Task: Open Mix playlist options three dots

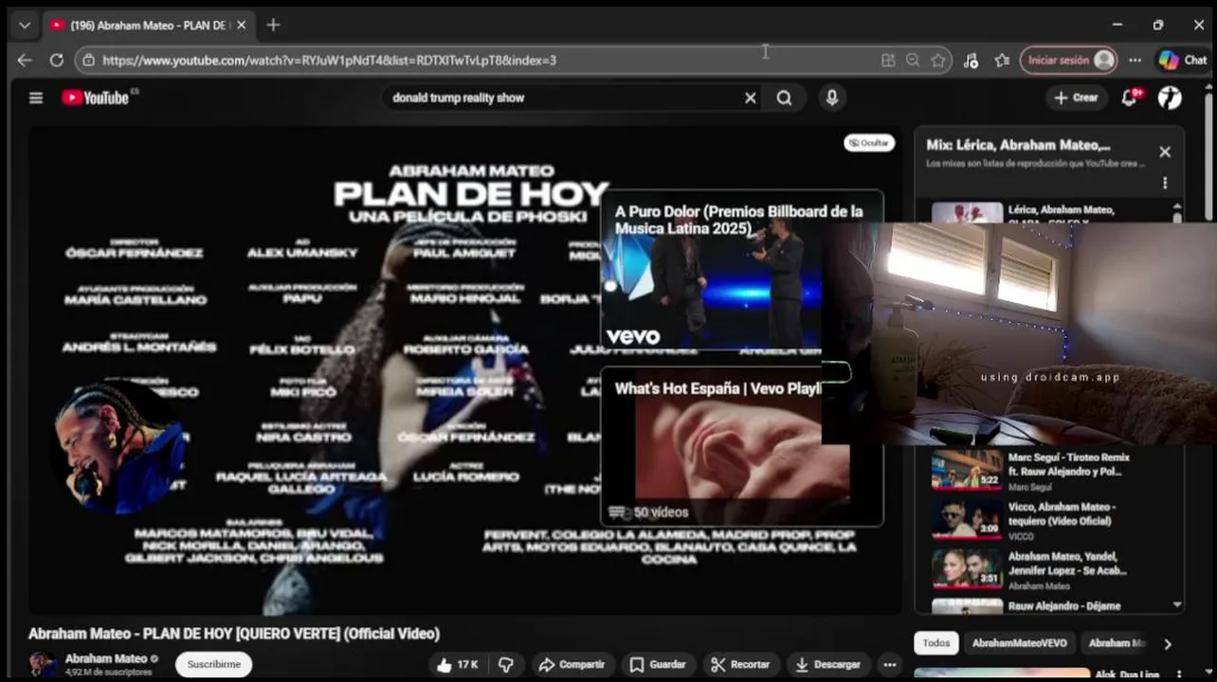Action: pos(1165,183)
